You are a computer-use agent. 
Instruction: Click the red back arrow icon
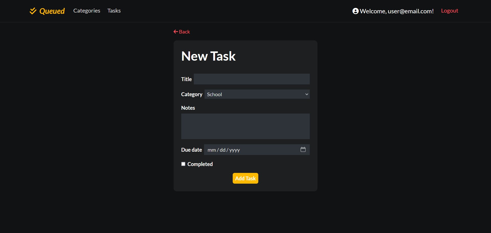[x=175, y=31]
